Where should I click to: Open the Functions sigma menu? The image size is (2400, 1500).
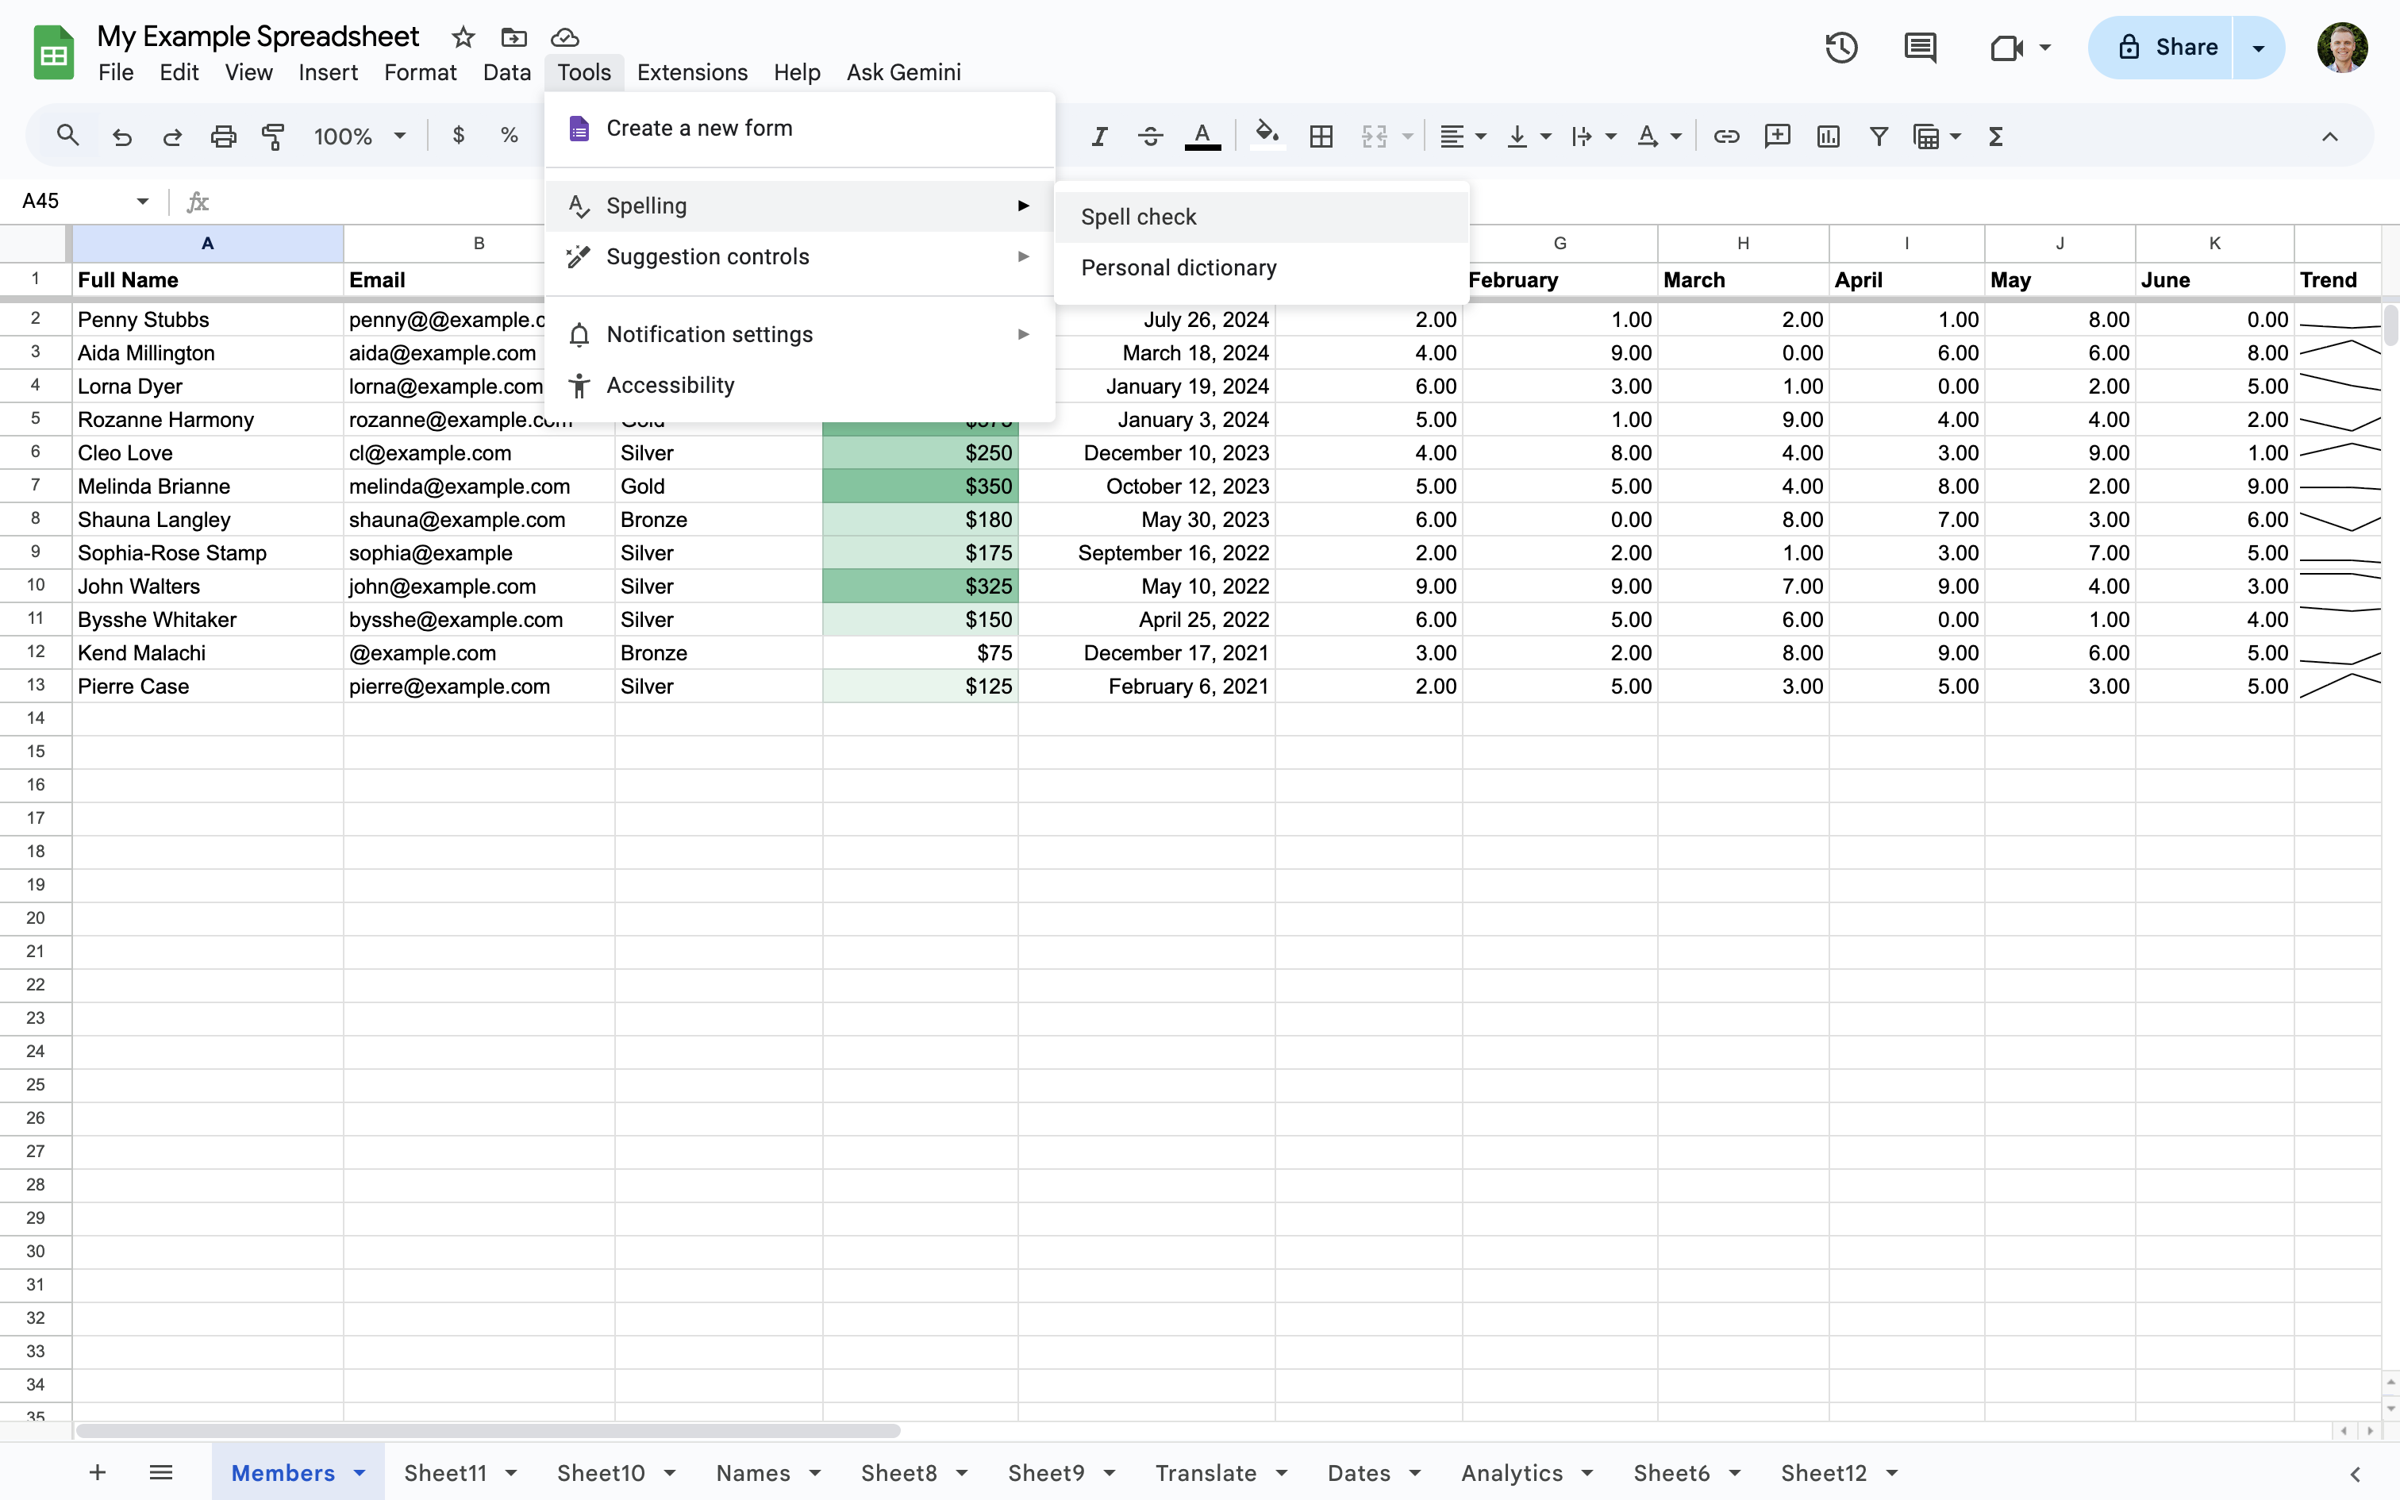click(1995, 136)
